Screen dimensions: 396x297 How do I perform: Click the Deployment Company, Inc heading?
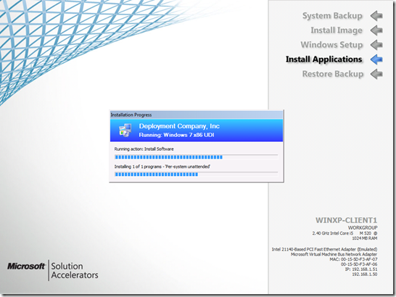(x=179, y=126)
